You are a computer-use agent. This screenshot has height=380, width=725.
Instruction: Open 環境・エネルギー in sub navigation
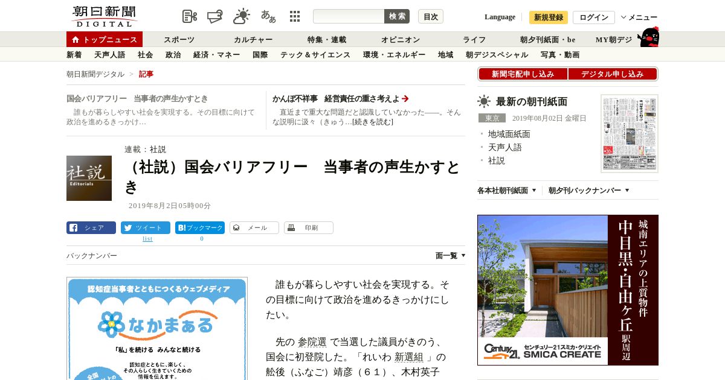(395, 55)
